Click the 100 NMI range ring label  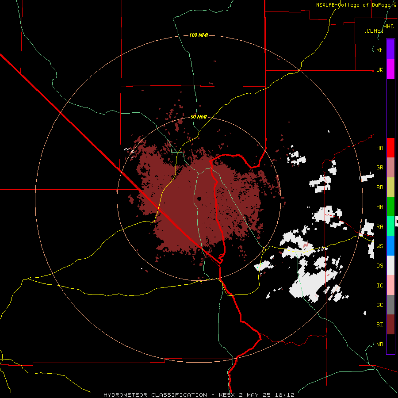[x=199, y=35]
